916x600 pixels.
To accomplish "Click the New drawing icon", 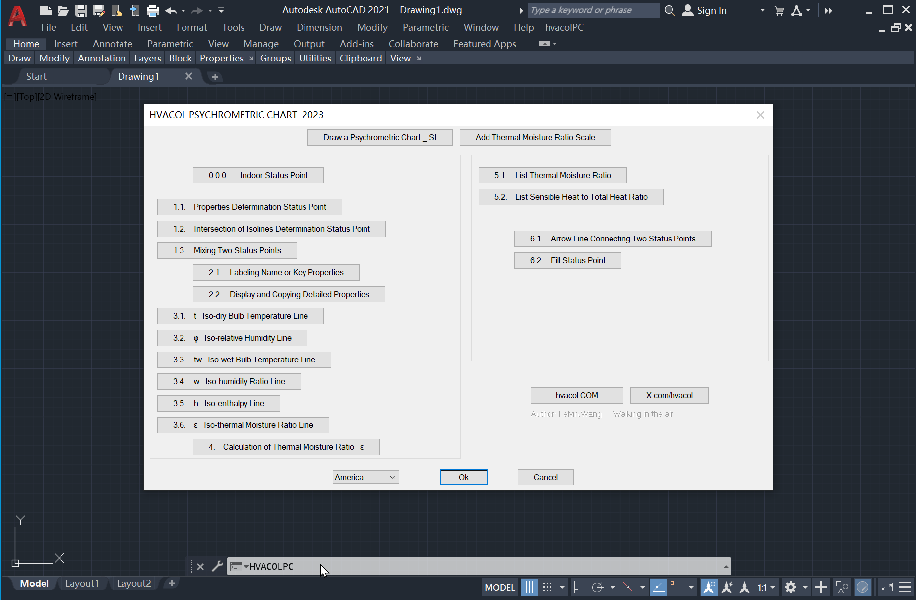I will point(45,10).
